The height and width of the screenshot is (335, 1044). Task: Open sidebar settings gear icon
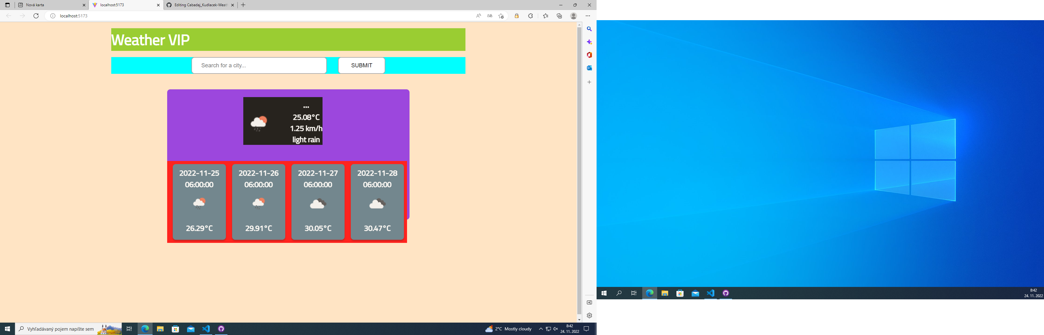tap(589, 315)
